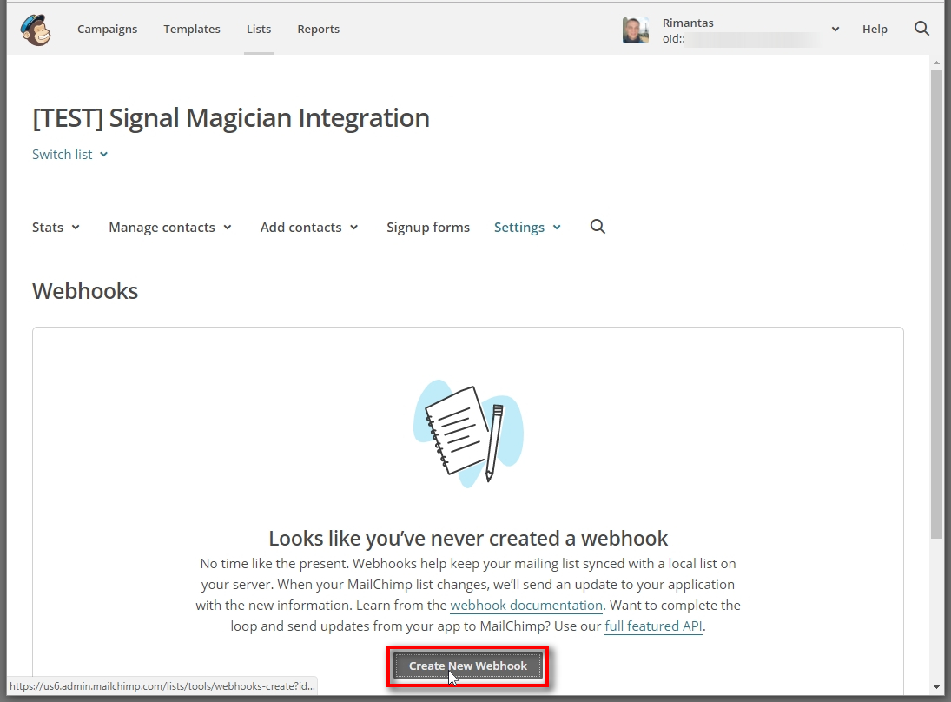The image size is (951, 702).
Task: Click the Help link
Action: [x=875, y=30]
